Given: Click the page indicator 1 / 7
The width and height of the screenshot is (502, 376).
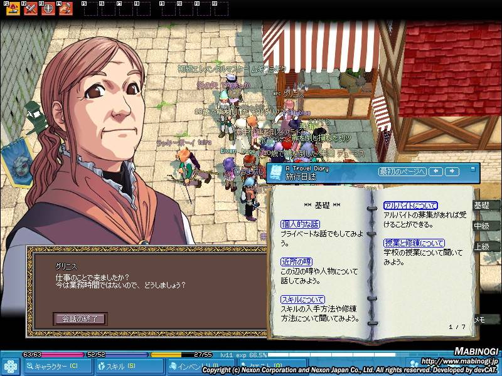Looking at the screenshot, I should (x=457, y=326).
